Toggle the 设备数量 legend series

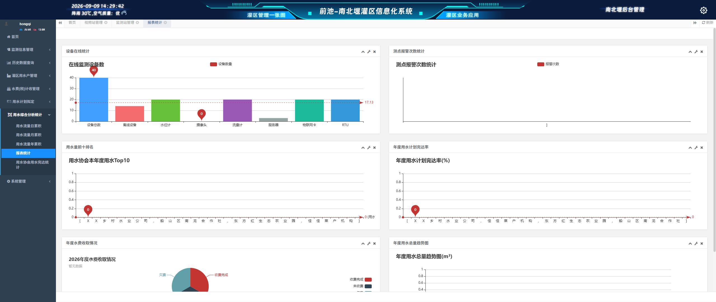click(x=221, y=64)
